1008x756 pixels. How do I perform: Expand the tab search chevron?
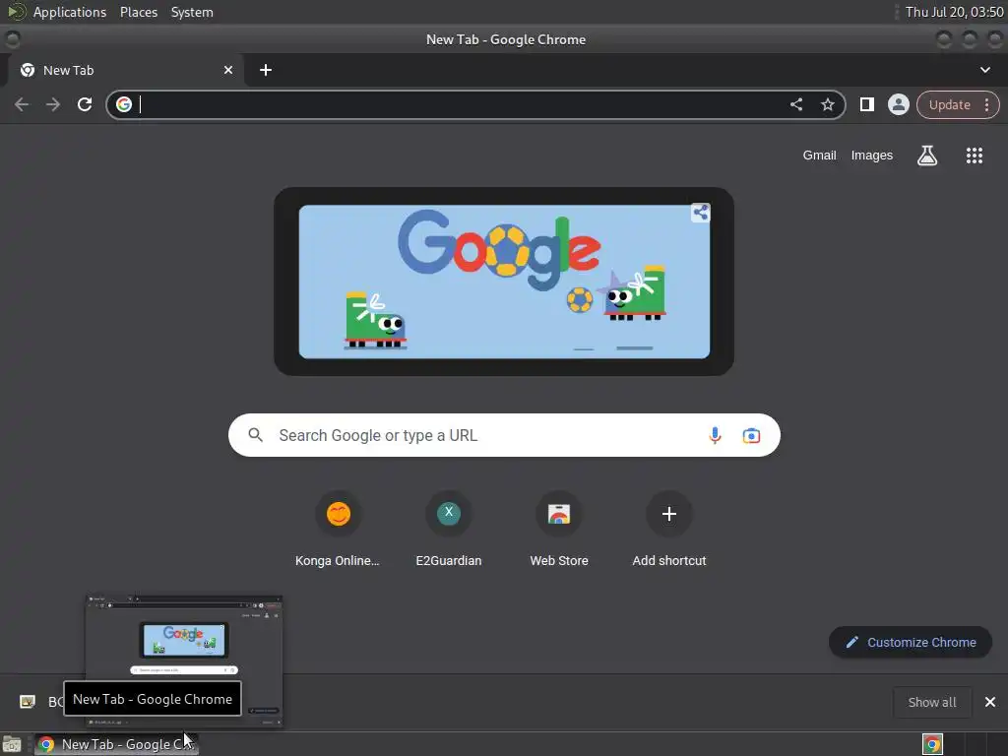coord(984,70)
